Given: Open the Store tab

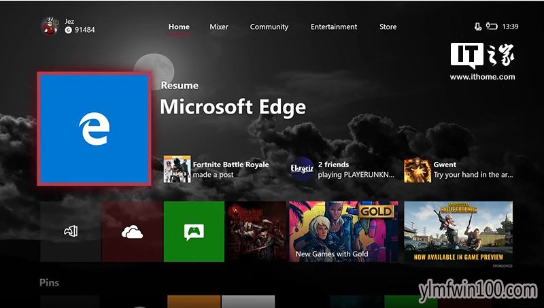Looking at the screenshot, I should (x=388, y=27).
